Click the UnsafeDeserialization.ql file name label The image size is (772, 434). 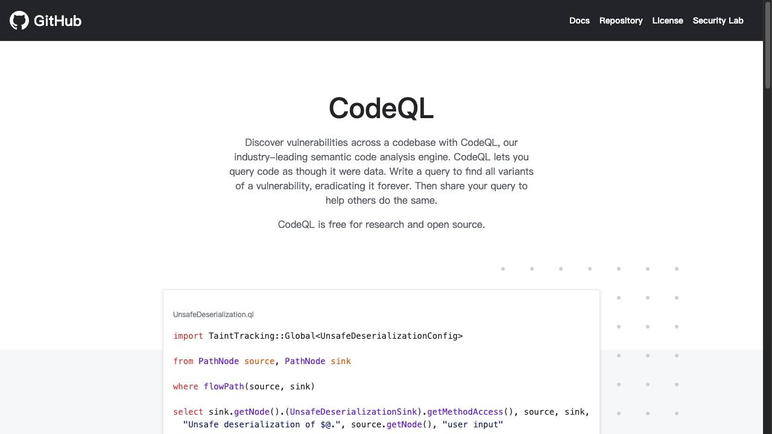click(213, 315)
